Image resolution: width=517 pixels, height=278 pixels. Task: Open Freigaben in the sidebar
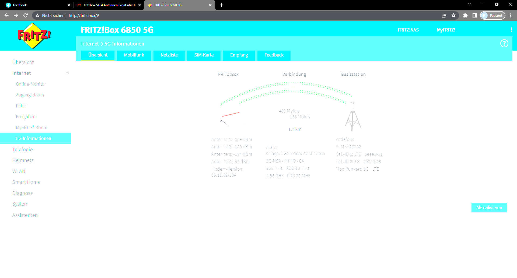click(26, 117)
